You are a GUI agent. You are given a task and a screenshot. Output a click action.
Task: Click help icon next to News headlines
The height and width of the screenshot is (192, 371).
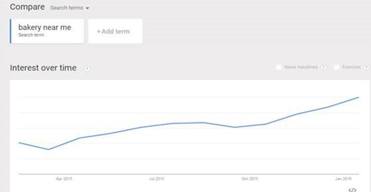coord(324,67)
